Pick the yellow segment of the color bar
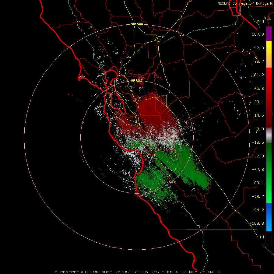Screen dimensions: 274x274 point(269,54)
